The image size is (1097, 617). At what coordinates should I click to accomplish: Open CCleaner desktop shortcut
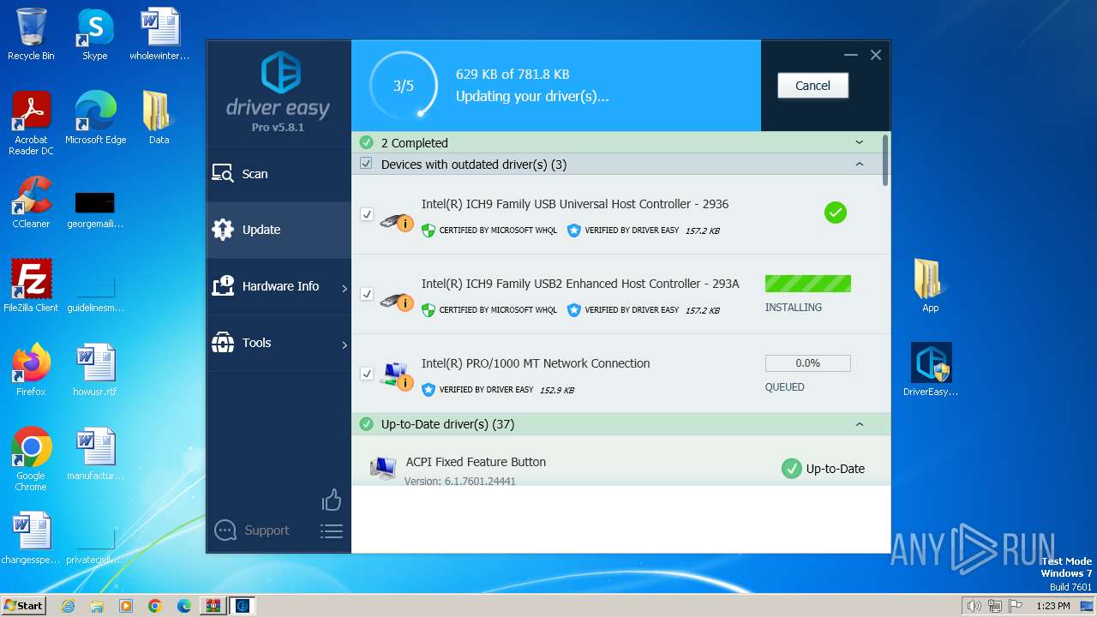tap(31, 202)
